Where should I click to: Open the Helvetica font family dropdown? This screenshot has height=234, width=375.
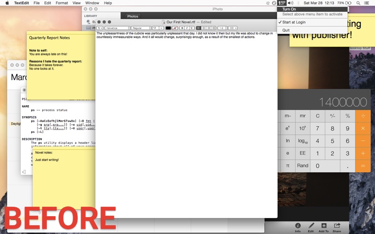(117, 28)
